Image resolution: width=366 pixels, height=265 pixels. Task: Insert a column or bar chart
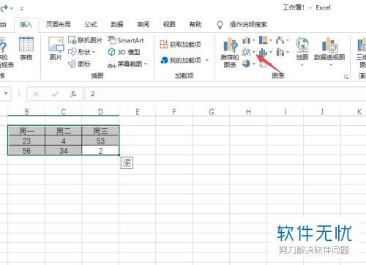pyautogui.click(x=249, y=40)
